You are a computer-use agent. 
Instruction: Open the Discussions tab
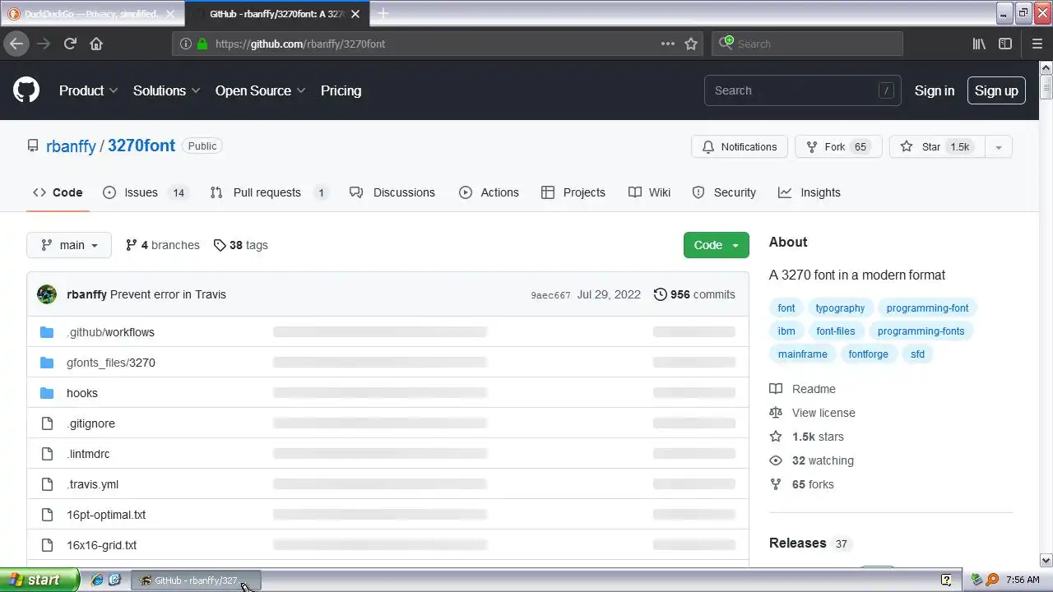[392, 192]
